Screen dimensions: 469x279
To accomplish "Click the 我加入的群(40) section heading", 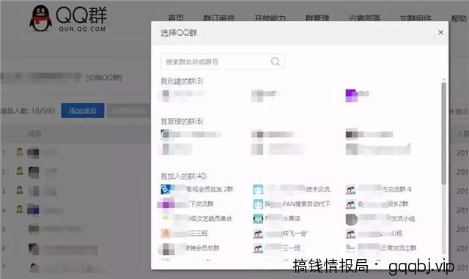I will coord(184,176).
